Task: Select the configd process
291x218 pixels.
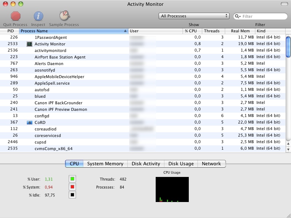Action: tap(143, 116)
